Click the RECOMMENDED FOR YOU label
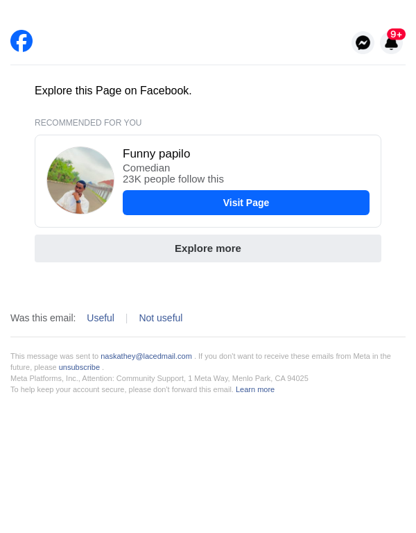This screenshot has width=416, height=533. [x=88, y=123]
